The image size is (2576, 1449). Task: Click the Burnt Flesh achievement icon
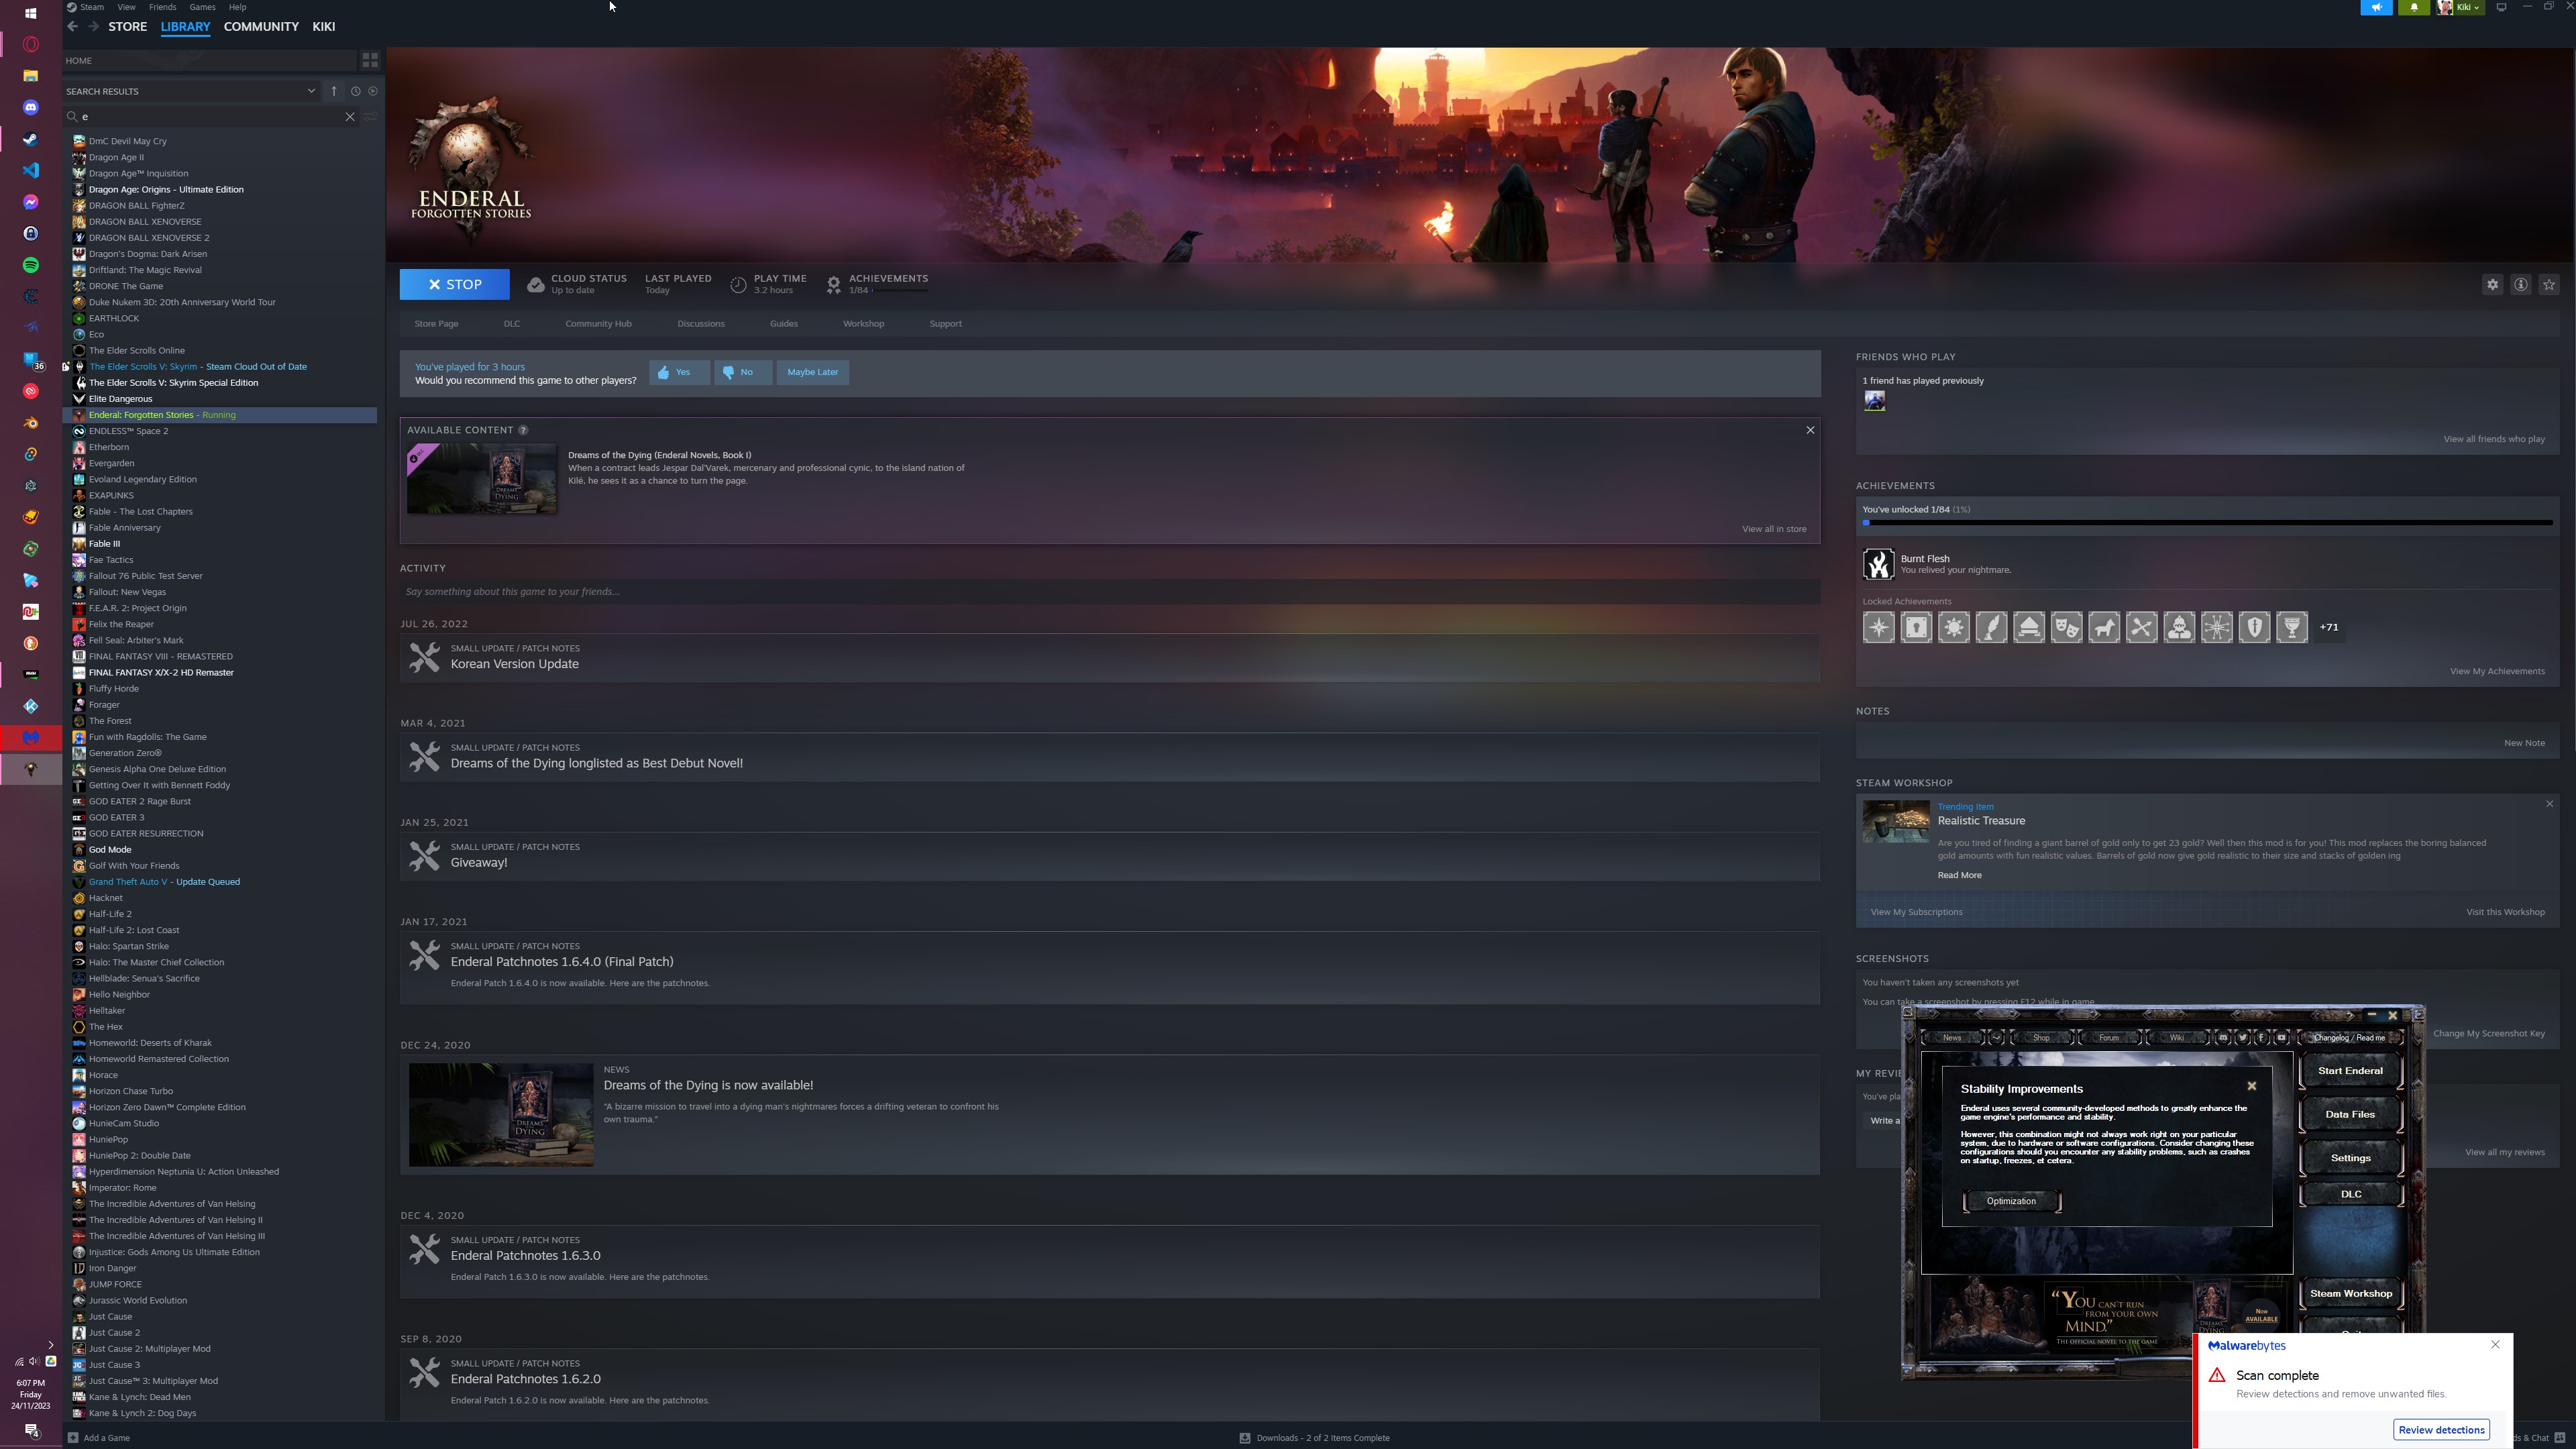[1878, 564]
